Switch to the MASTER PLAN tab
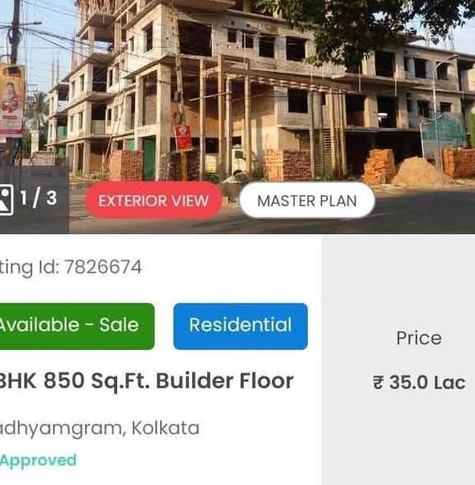The height and width of the screenshot is (485, 475). click(307, 200)
